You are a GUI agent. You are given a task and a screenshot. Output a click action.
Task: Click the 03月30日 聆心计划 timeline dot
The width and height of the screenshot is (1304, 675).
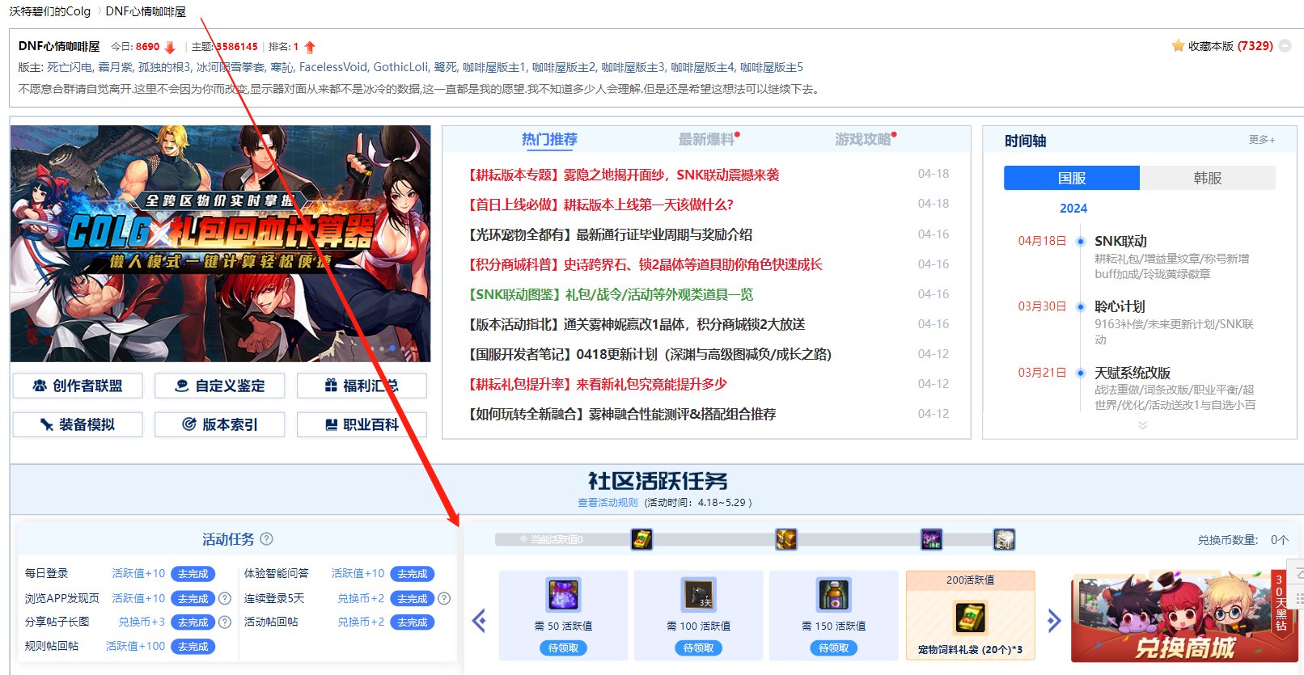(1080, 306)
